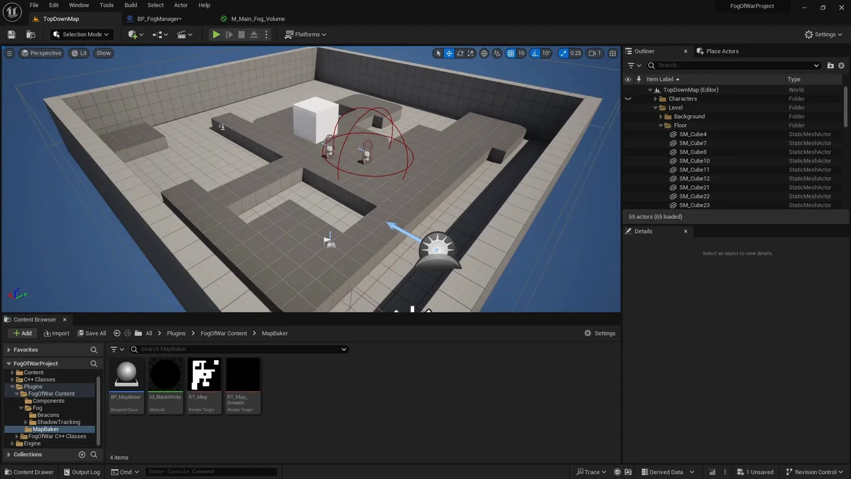Toggle world/local coordinate space globe icon
The image size is (851, 479).
click(x=484, y=53)
